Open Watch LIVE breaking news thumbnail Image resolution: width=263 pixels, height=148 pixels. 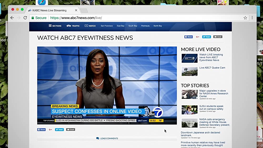[x=190, y=58]
